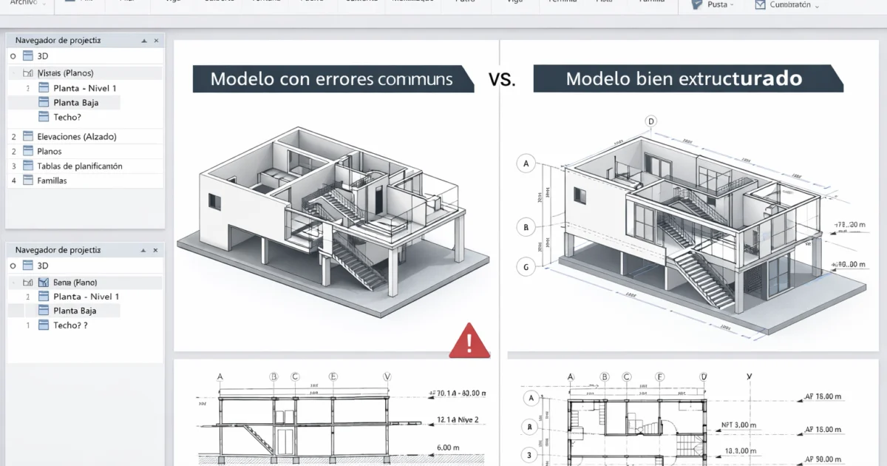
Task: Open the Vistas (Planos) view icon
Action: pyautogui.click(x=28, y=71)
